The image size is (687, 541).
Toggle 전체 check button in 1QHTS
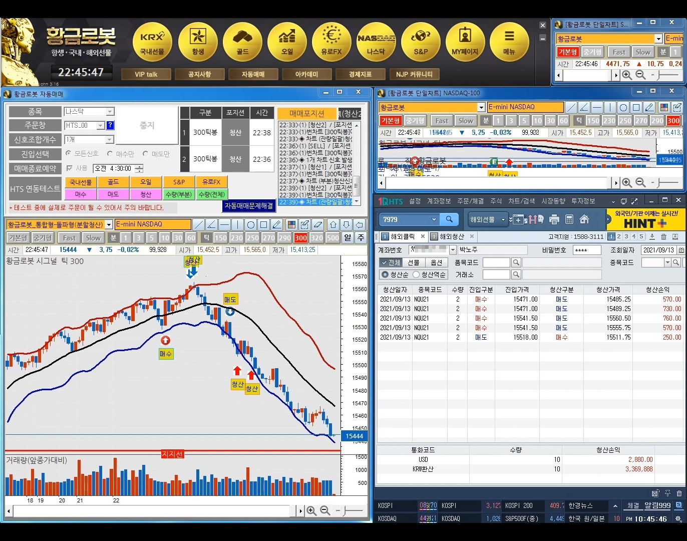point(390,262)
